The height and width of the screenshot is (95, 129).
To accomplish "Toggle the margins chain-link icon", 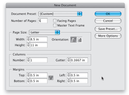I will coord(51,78).
